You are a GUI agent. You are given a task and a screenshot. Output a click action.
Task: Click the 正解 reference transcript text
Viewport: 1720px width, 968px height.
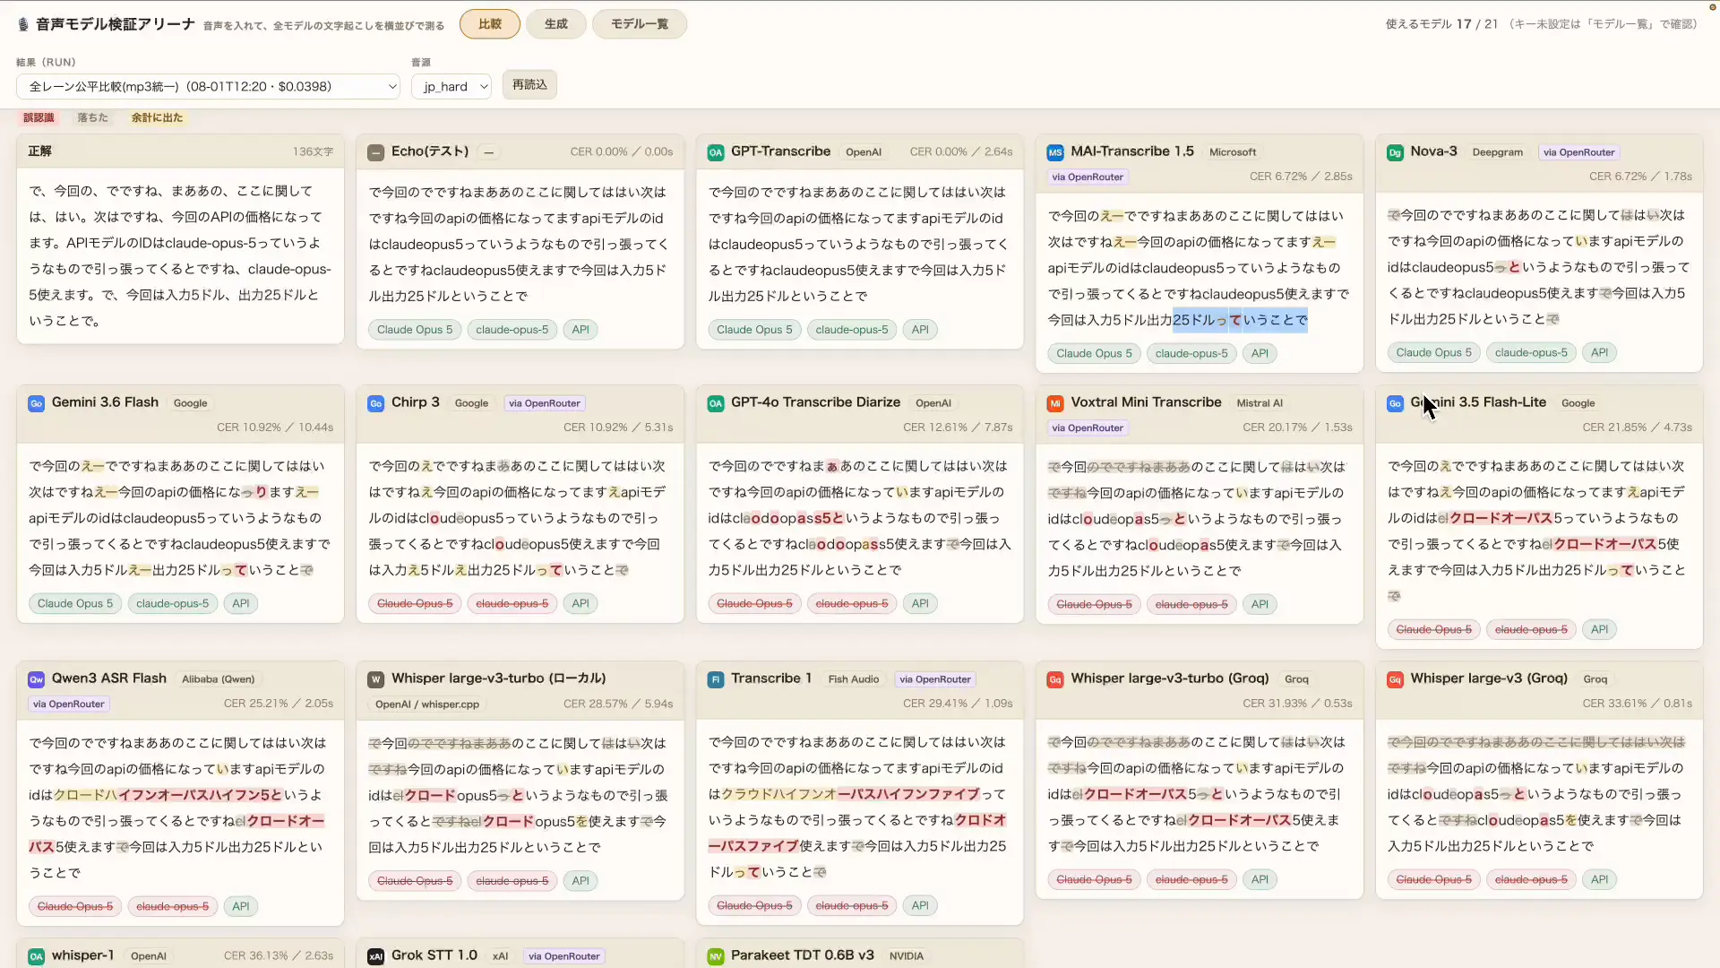tap(180, 255)
